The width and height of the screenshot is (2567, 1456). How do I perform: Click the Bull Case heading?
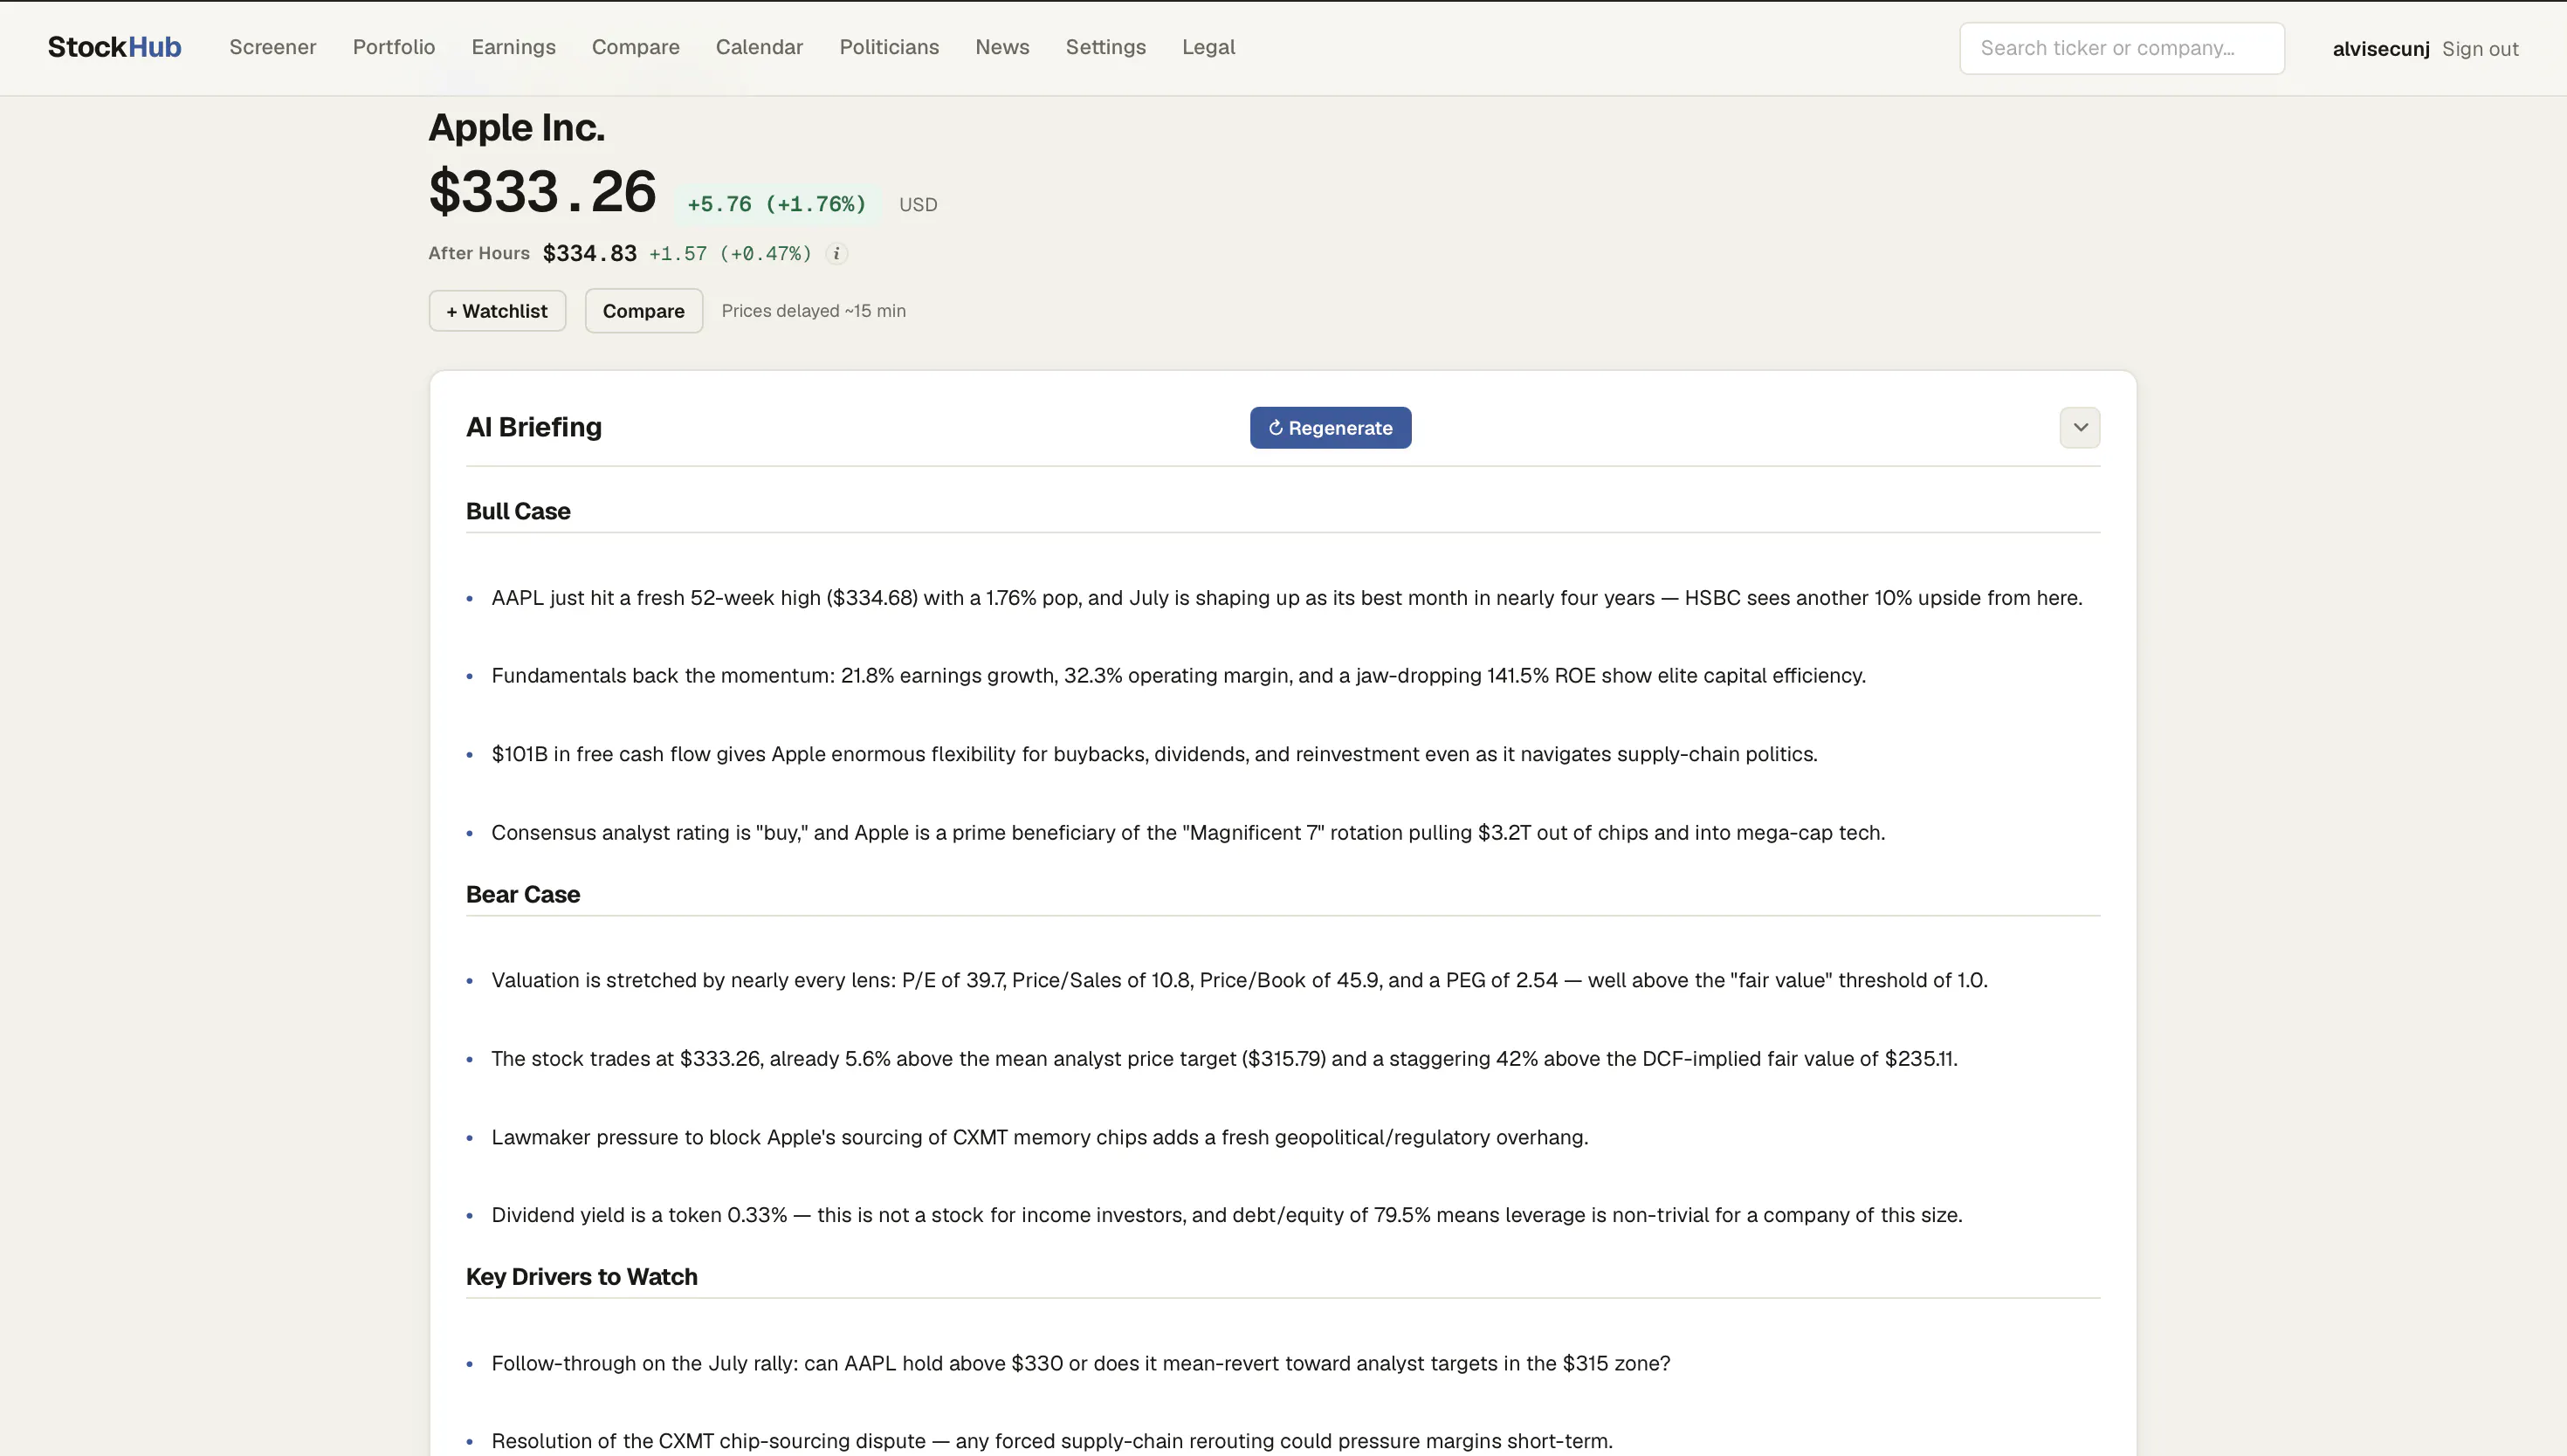pos(518,511)
